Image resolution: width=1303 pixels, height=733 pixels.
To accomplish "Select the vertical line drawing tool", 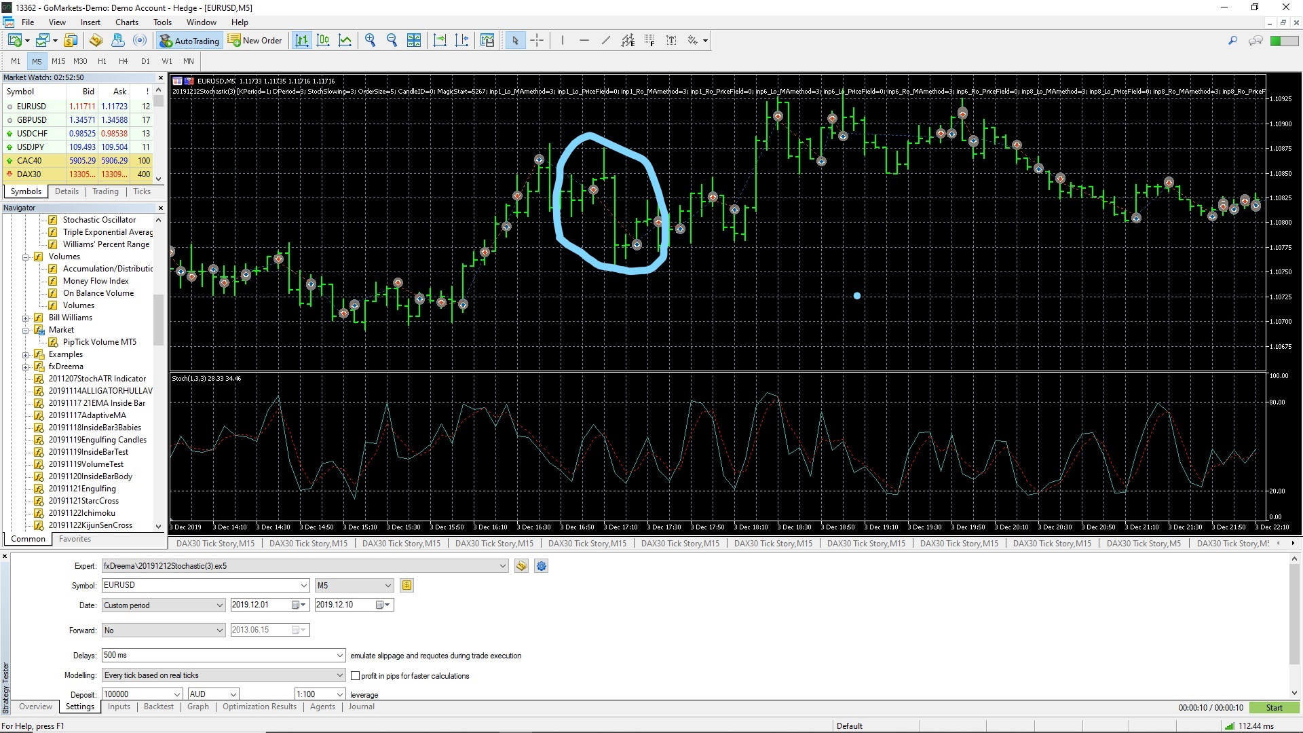I will [x=563, y=41].
